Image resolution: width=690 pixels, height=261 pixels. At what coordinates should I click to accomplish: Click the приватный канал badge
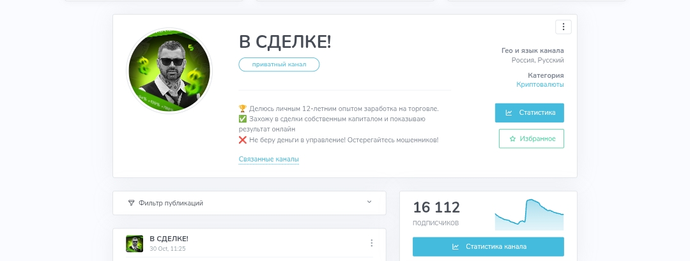click(279, 64)
